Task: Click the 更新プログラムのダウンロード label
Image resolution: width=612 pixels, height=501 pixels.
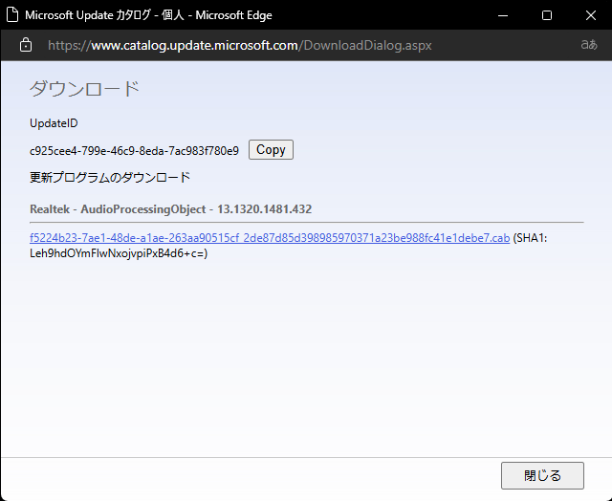Action: pyautogui.click(x=110, y=178)
